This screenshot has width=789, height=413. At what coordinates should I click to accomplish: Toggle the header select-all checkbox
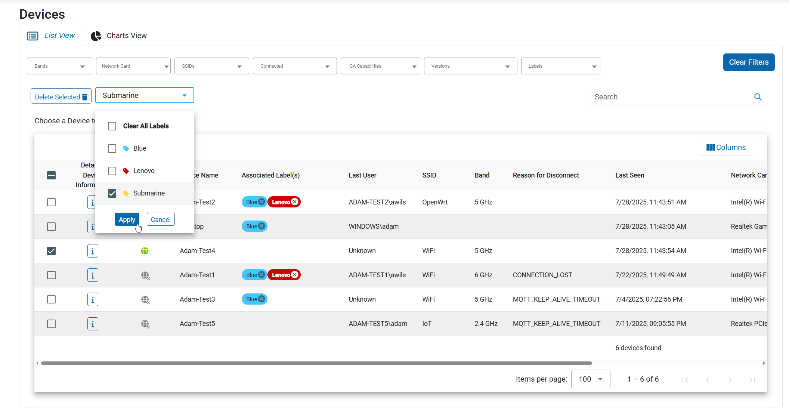point(52,175)
